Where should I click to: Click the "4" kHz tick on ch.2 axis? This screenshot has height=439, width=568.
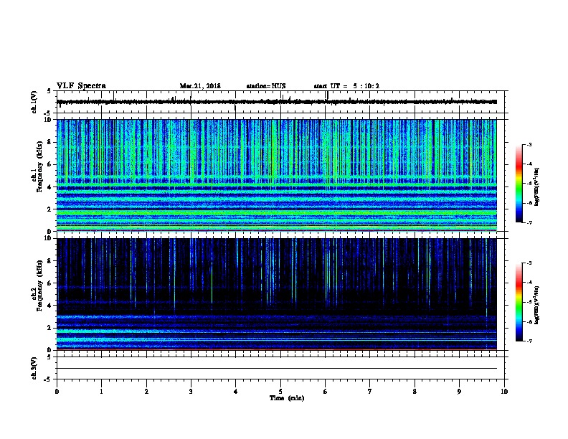(49, 306)
